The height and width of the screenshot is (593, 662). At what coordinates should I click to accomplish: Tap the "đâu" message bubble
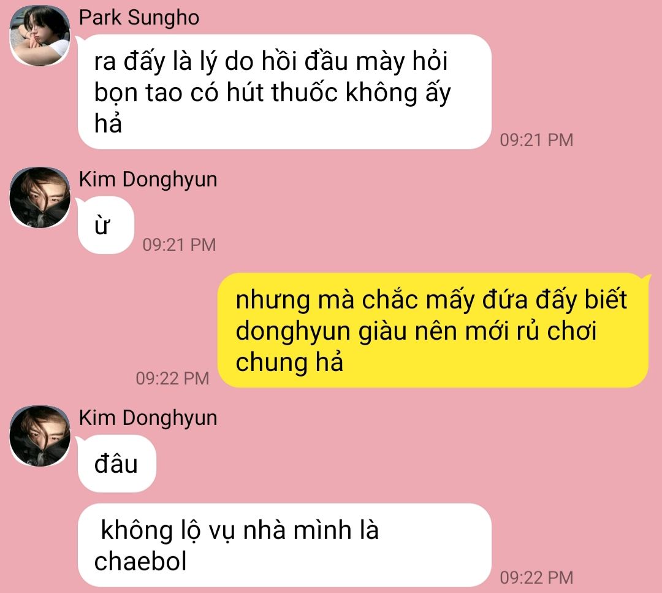[x=117, y=464]
